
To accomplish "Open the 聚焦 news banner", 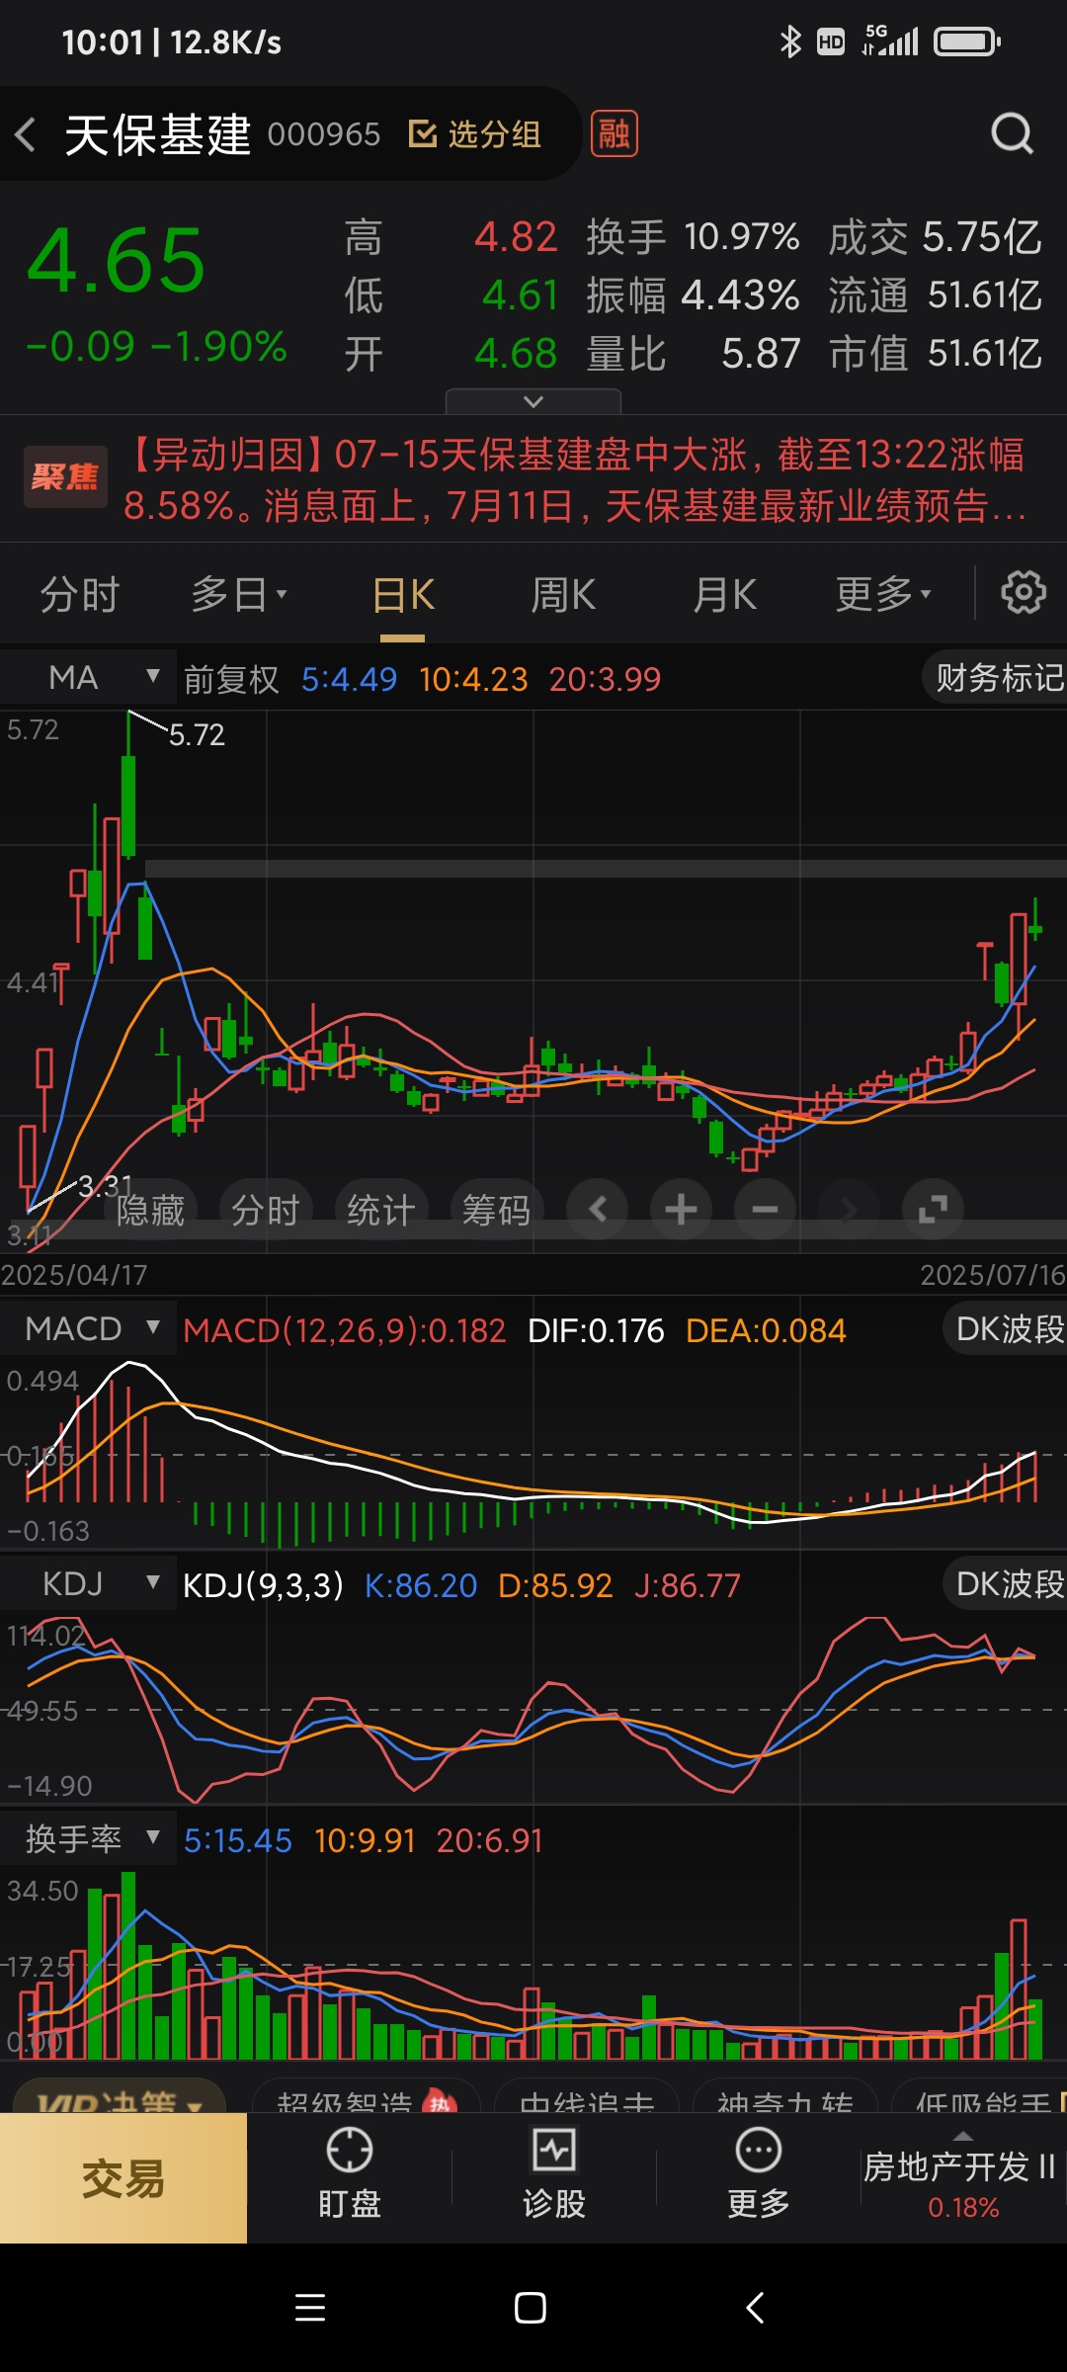I will [533, 479].
